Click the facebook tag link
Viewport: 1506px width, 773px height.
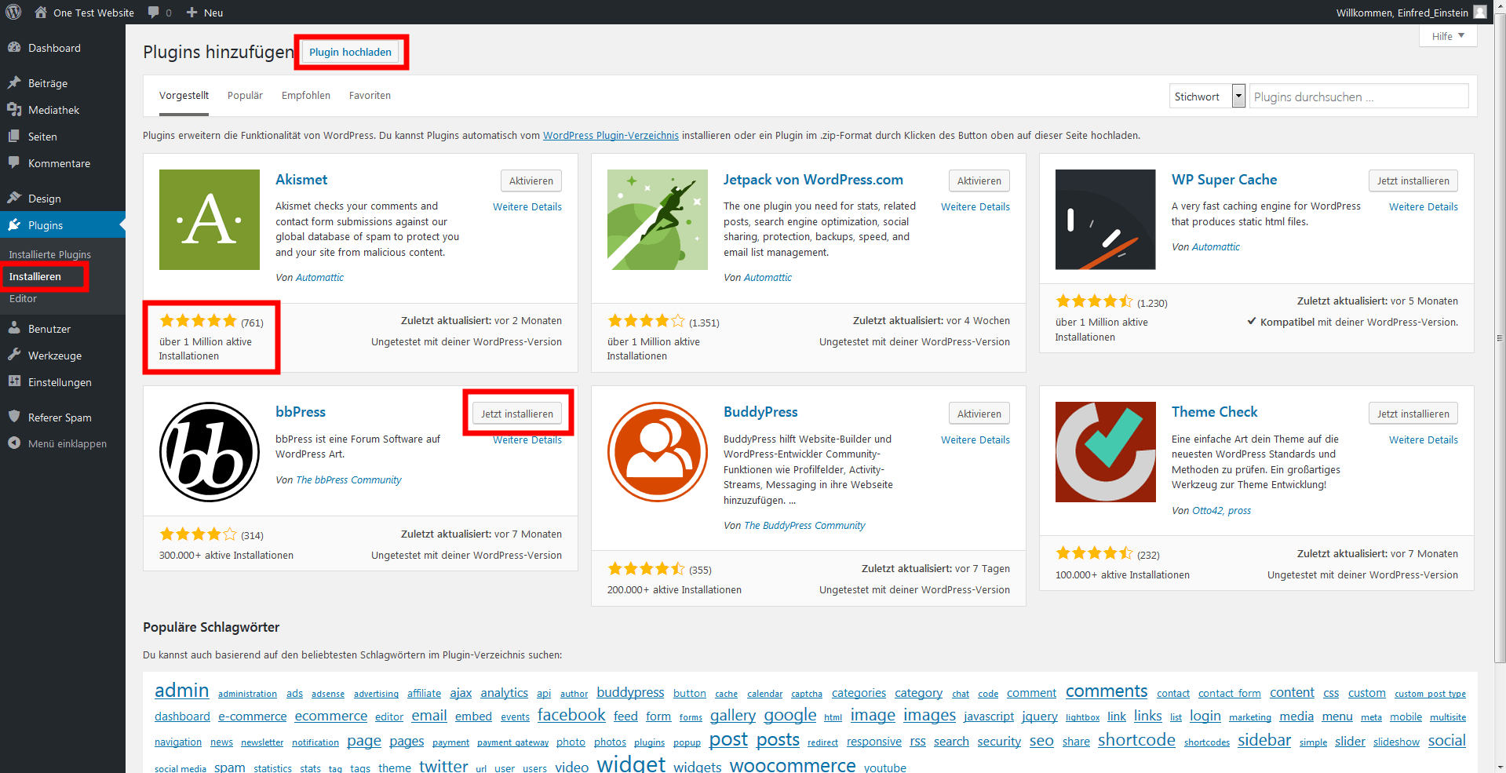click(x=571, y=715)
